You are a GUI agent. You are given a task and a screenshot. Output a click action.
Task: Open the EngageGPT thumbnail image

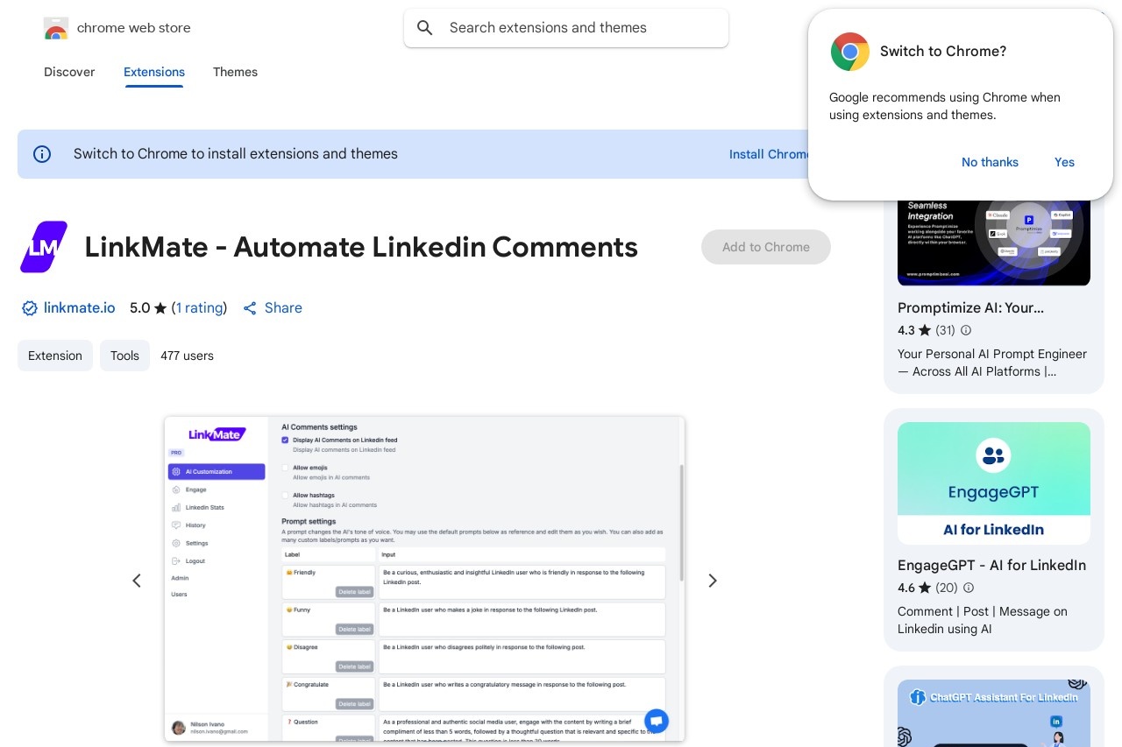tap(994, 483)
